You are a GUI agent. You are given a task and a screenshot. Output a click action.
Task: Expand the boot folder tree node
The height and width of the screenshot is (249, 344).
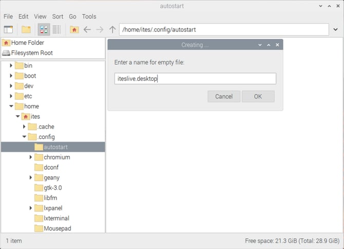pos(11,76)
